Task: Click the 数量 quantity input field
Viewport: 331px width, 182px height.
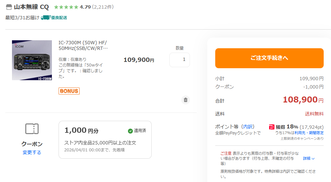Action: click(x=180, y=60)
